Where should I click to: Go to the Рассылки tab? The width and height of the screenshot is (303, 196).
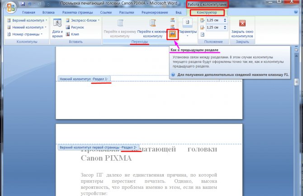pos(127,12)
